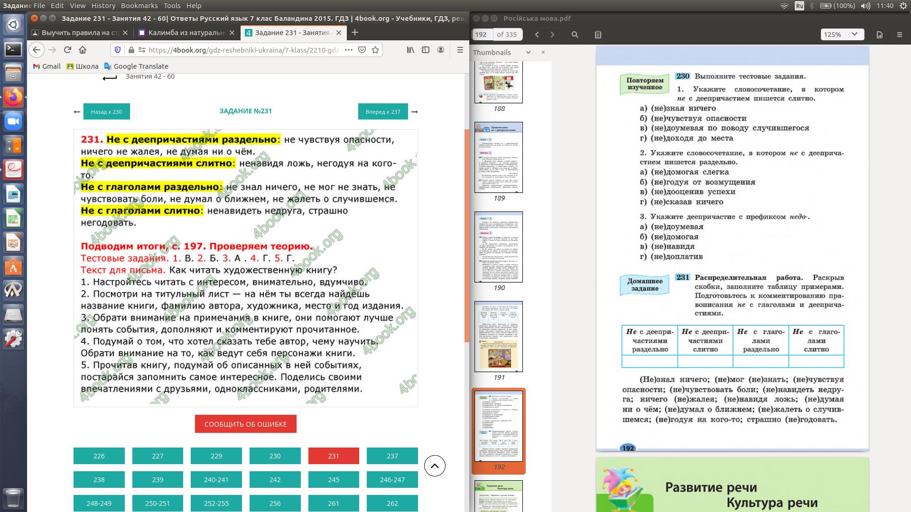This screenshot has width=911, height=512.
Task: Open exercise 237 link button
Action: click(x=392, y=456)
